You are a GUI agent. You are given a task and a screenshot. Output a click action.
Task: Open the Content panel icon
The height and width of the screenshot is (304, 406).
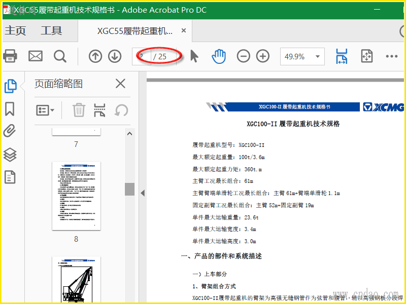[10, 177]
